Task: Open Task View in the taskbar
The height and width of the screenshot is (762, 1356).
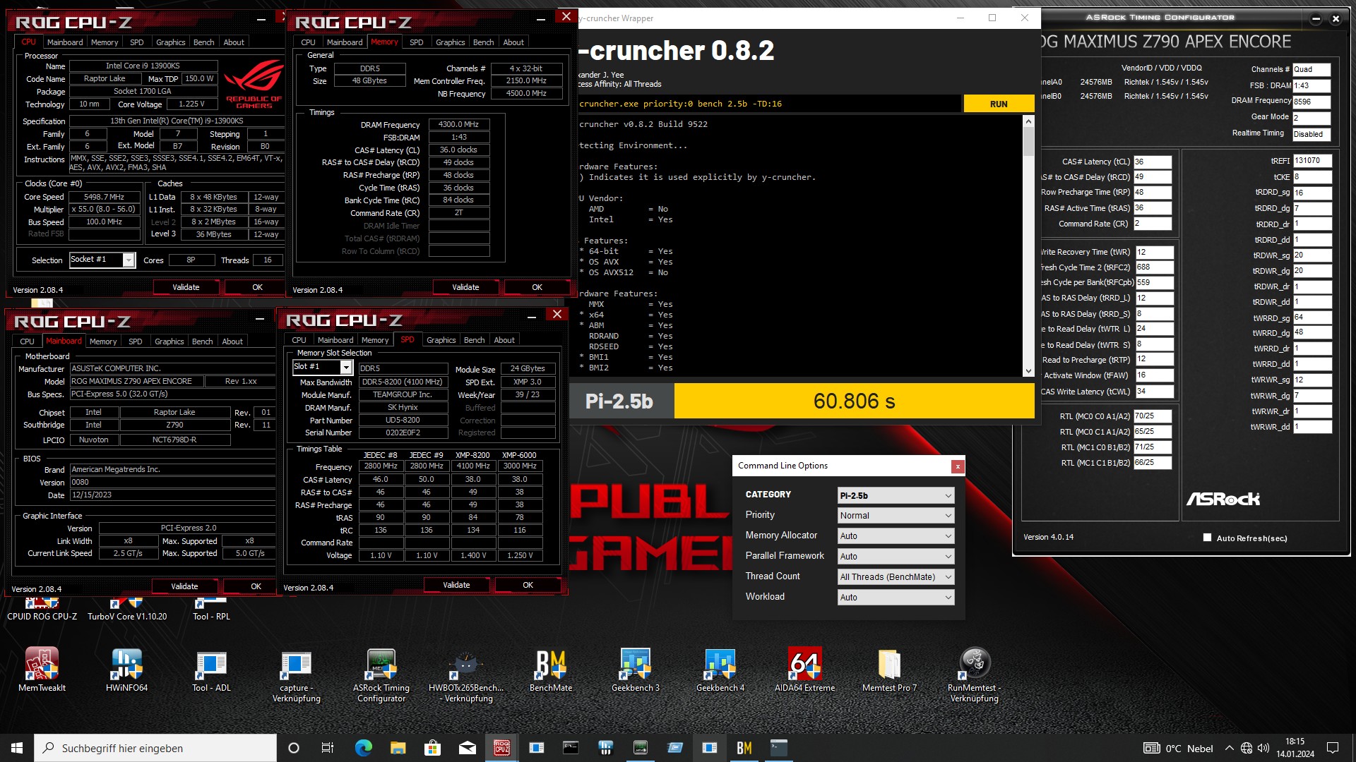Action: [327, 748]
